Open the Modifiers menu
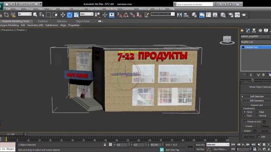 coord(65,9)
